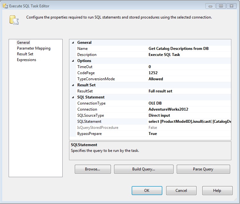This screenshot has width=240, height=204.
Task: Collapse the Options property category
Action: 73,61
